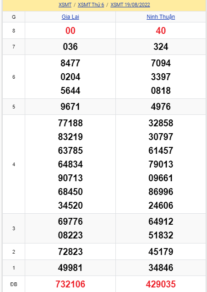Select Gia Lai eighth prize 00
This screenshot has height=292, width=207.
click(71, 31)
